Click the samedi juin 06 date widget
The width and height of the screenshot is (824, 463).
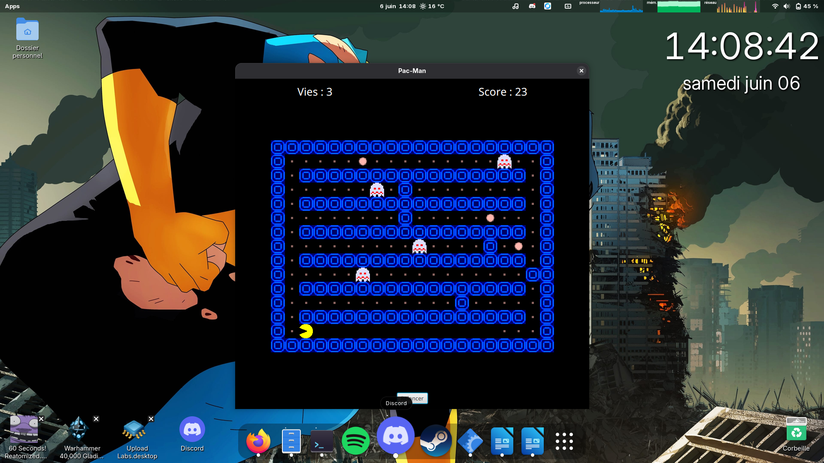pos(741,83)
